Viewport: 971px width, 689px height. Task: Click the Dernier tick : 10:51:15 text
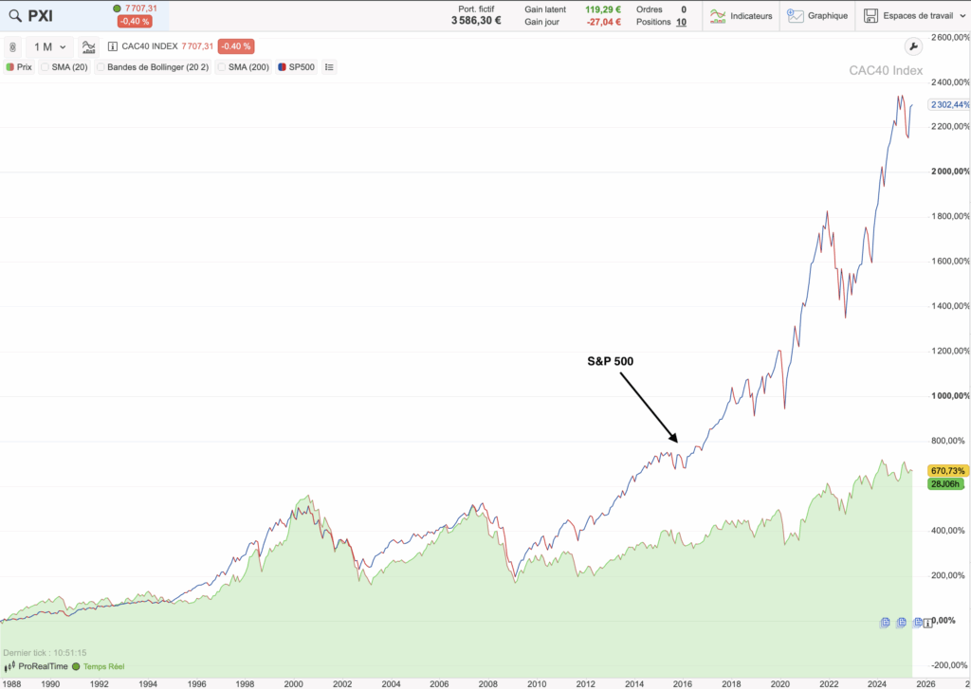point(45,652)
